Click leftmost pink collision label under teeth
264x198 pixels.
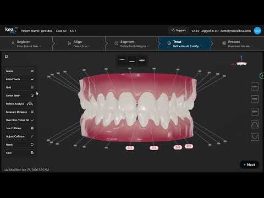[130, 148]
